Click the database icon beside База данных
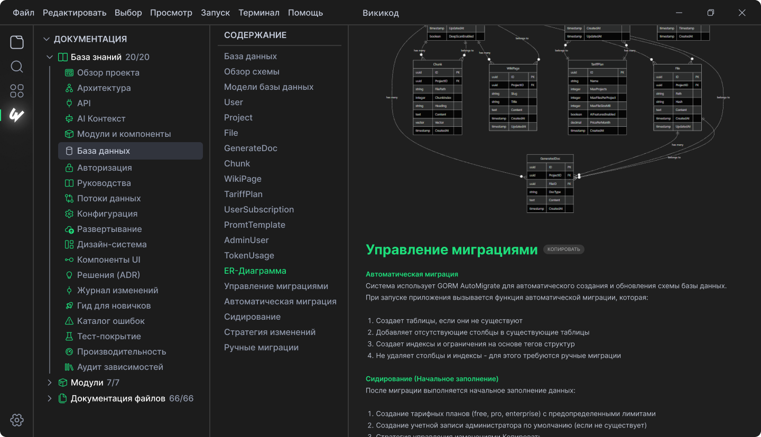Viewport: 761px width, 437px height. pos(69,151)
